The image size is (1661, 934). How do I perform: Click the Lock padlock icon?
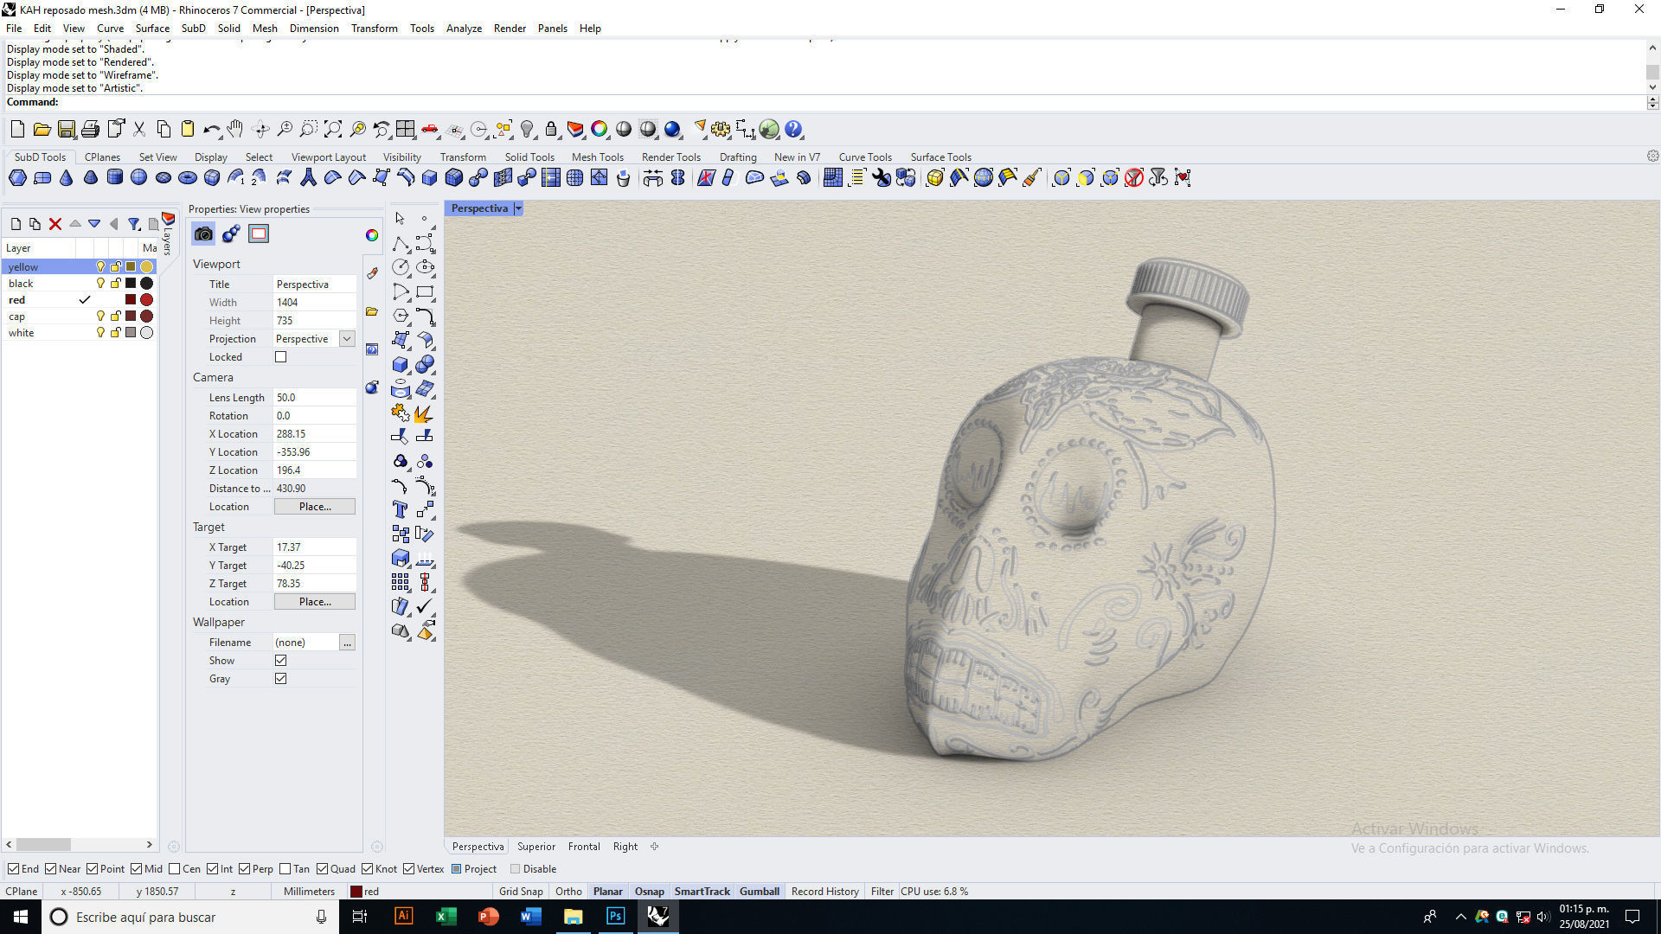click(x=551, y=130)
